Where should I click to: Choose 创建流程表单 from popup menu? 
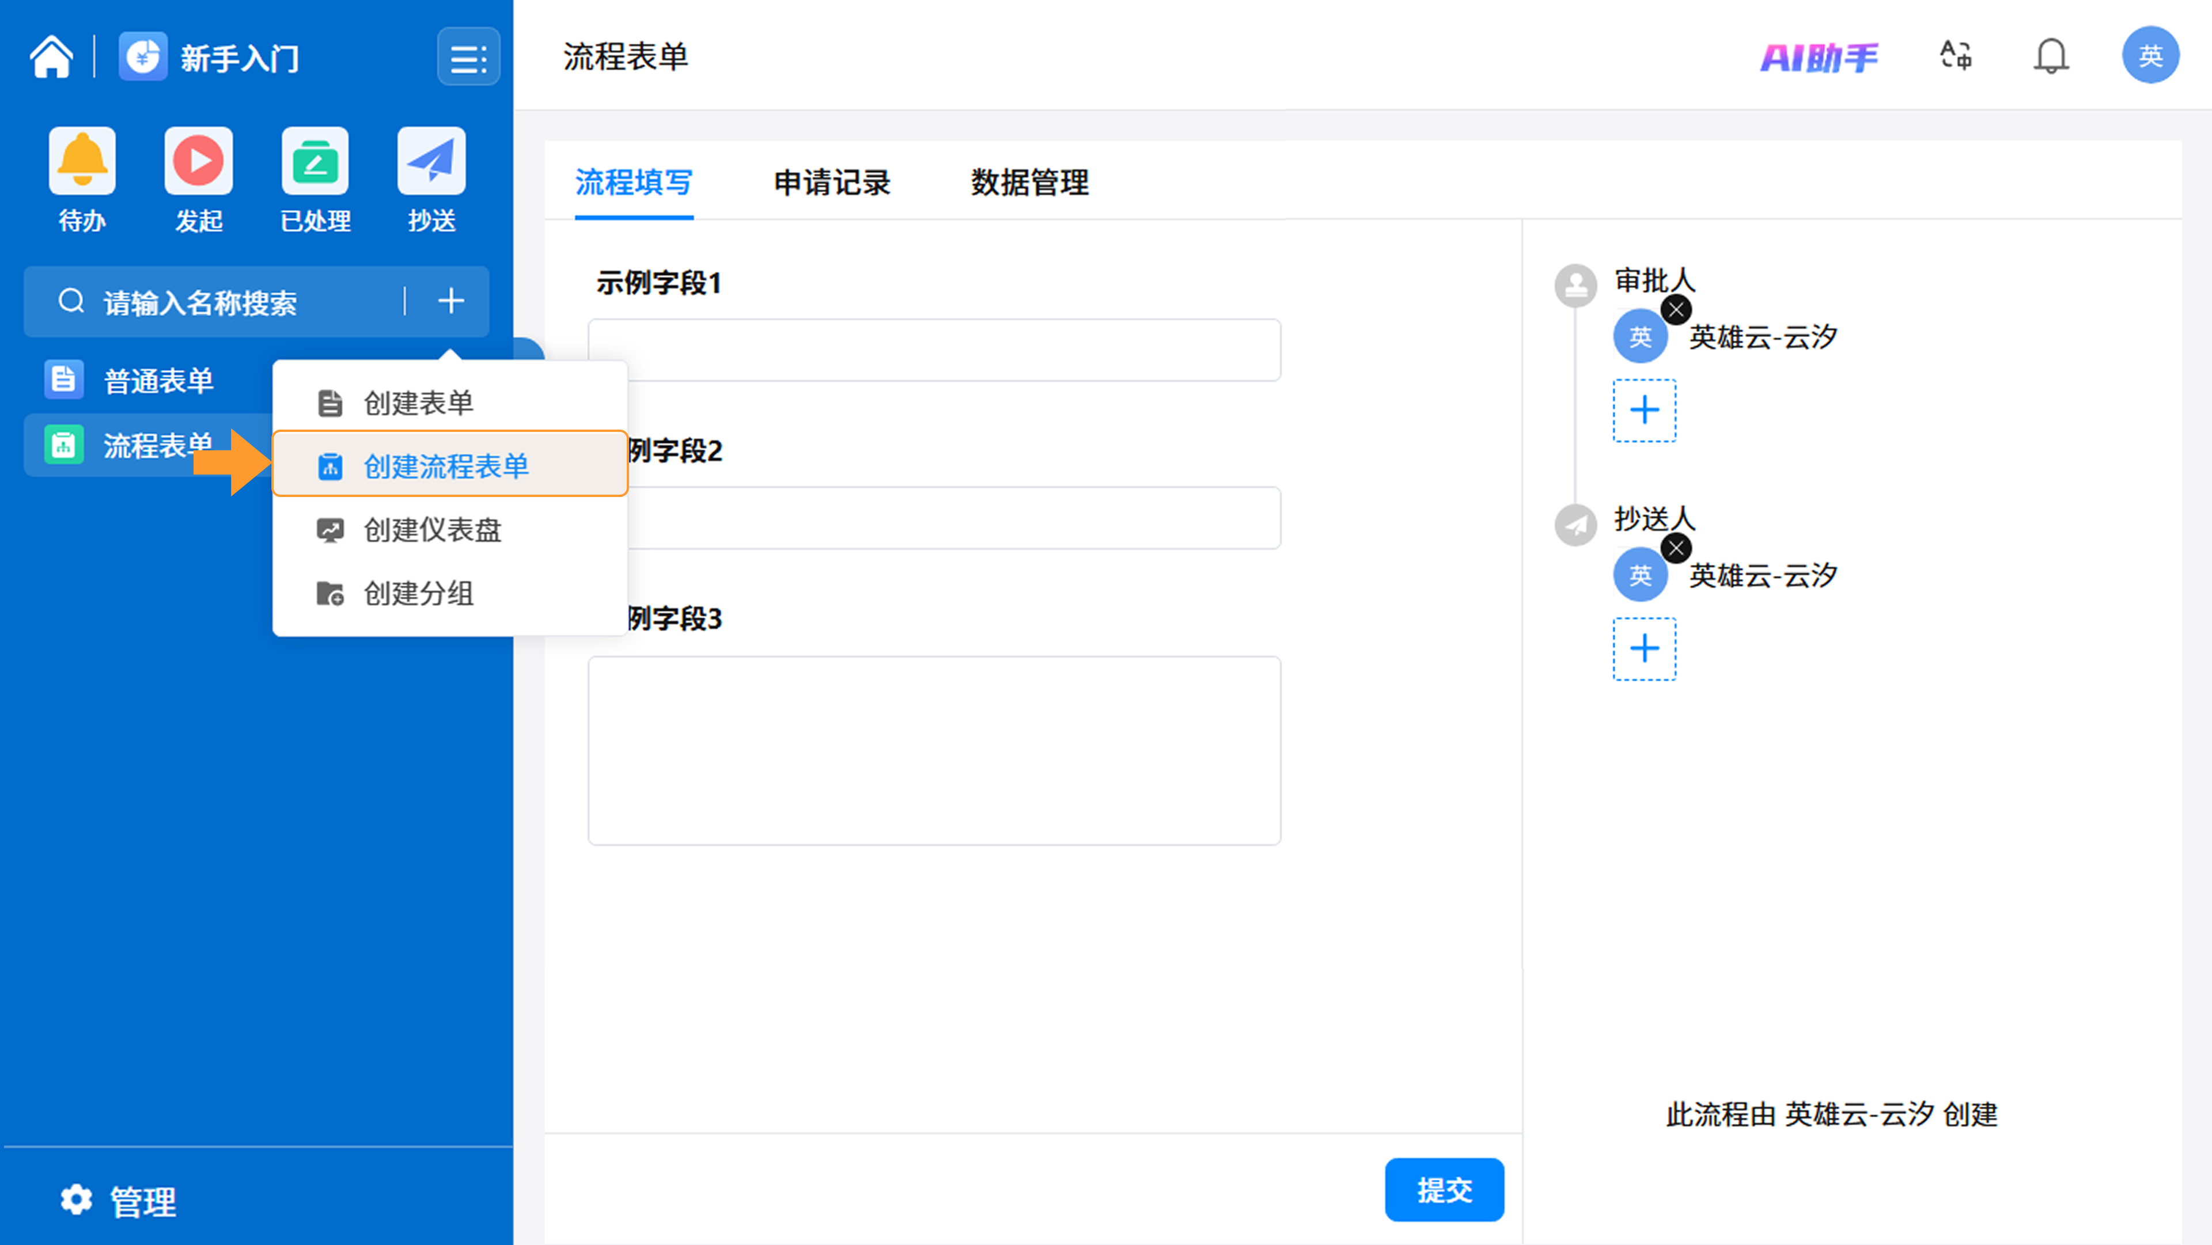(450, 465)
